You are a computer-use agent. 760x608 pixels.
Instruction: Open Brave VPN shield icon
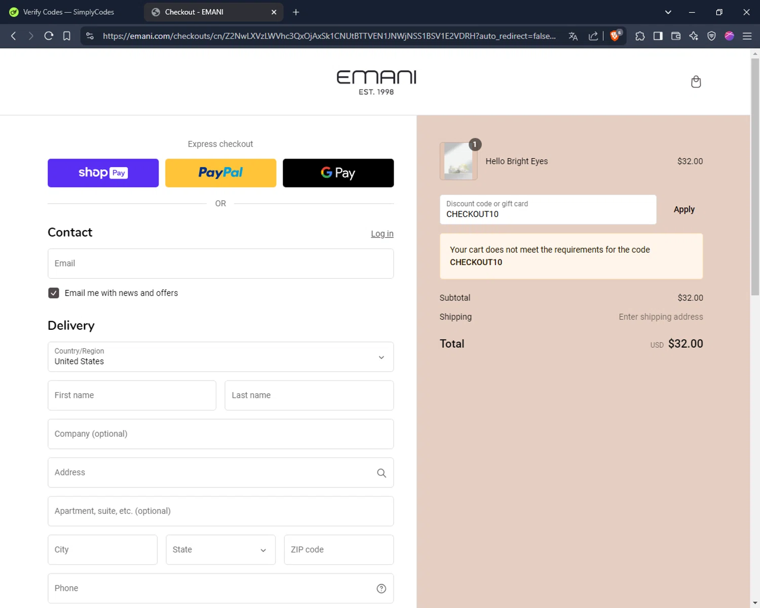coord(711,36)
